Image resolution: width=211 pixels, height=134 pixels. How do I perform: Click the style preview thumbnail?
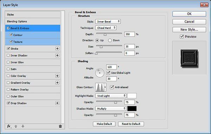(189, 58)
